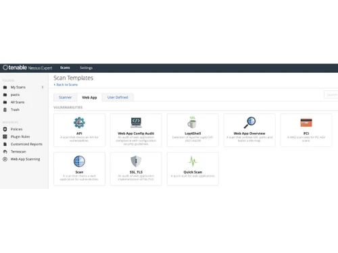Screen dimensions: 338x253
Task: Open Web App Scanning label
Action: click(x=25, y=159)
